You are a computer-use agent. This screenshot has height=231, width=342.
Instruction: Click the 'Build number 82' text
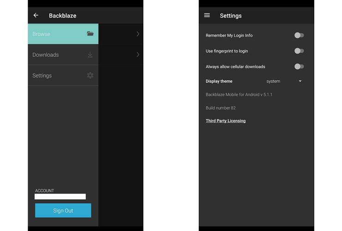click(x=220, y=108)
